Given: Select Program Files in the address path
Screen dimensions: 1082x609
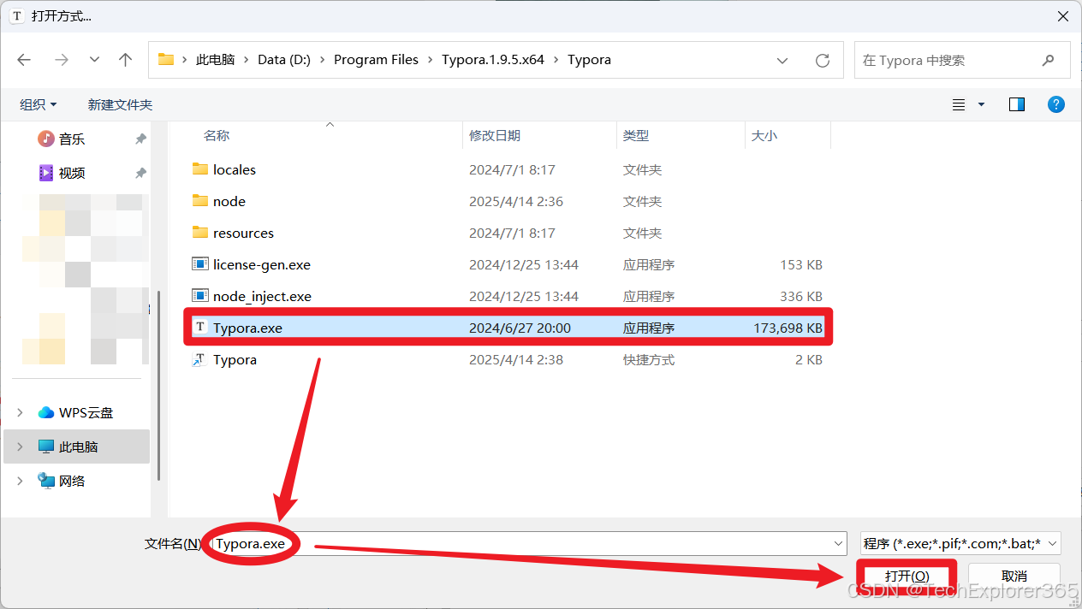Looking at the screenshot, I should click(376, 60).
